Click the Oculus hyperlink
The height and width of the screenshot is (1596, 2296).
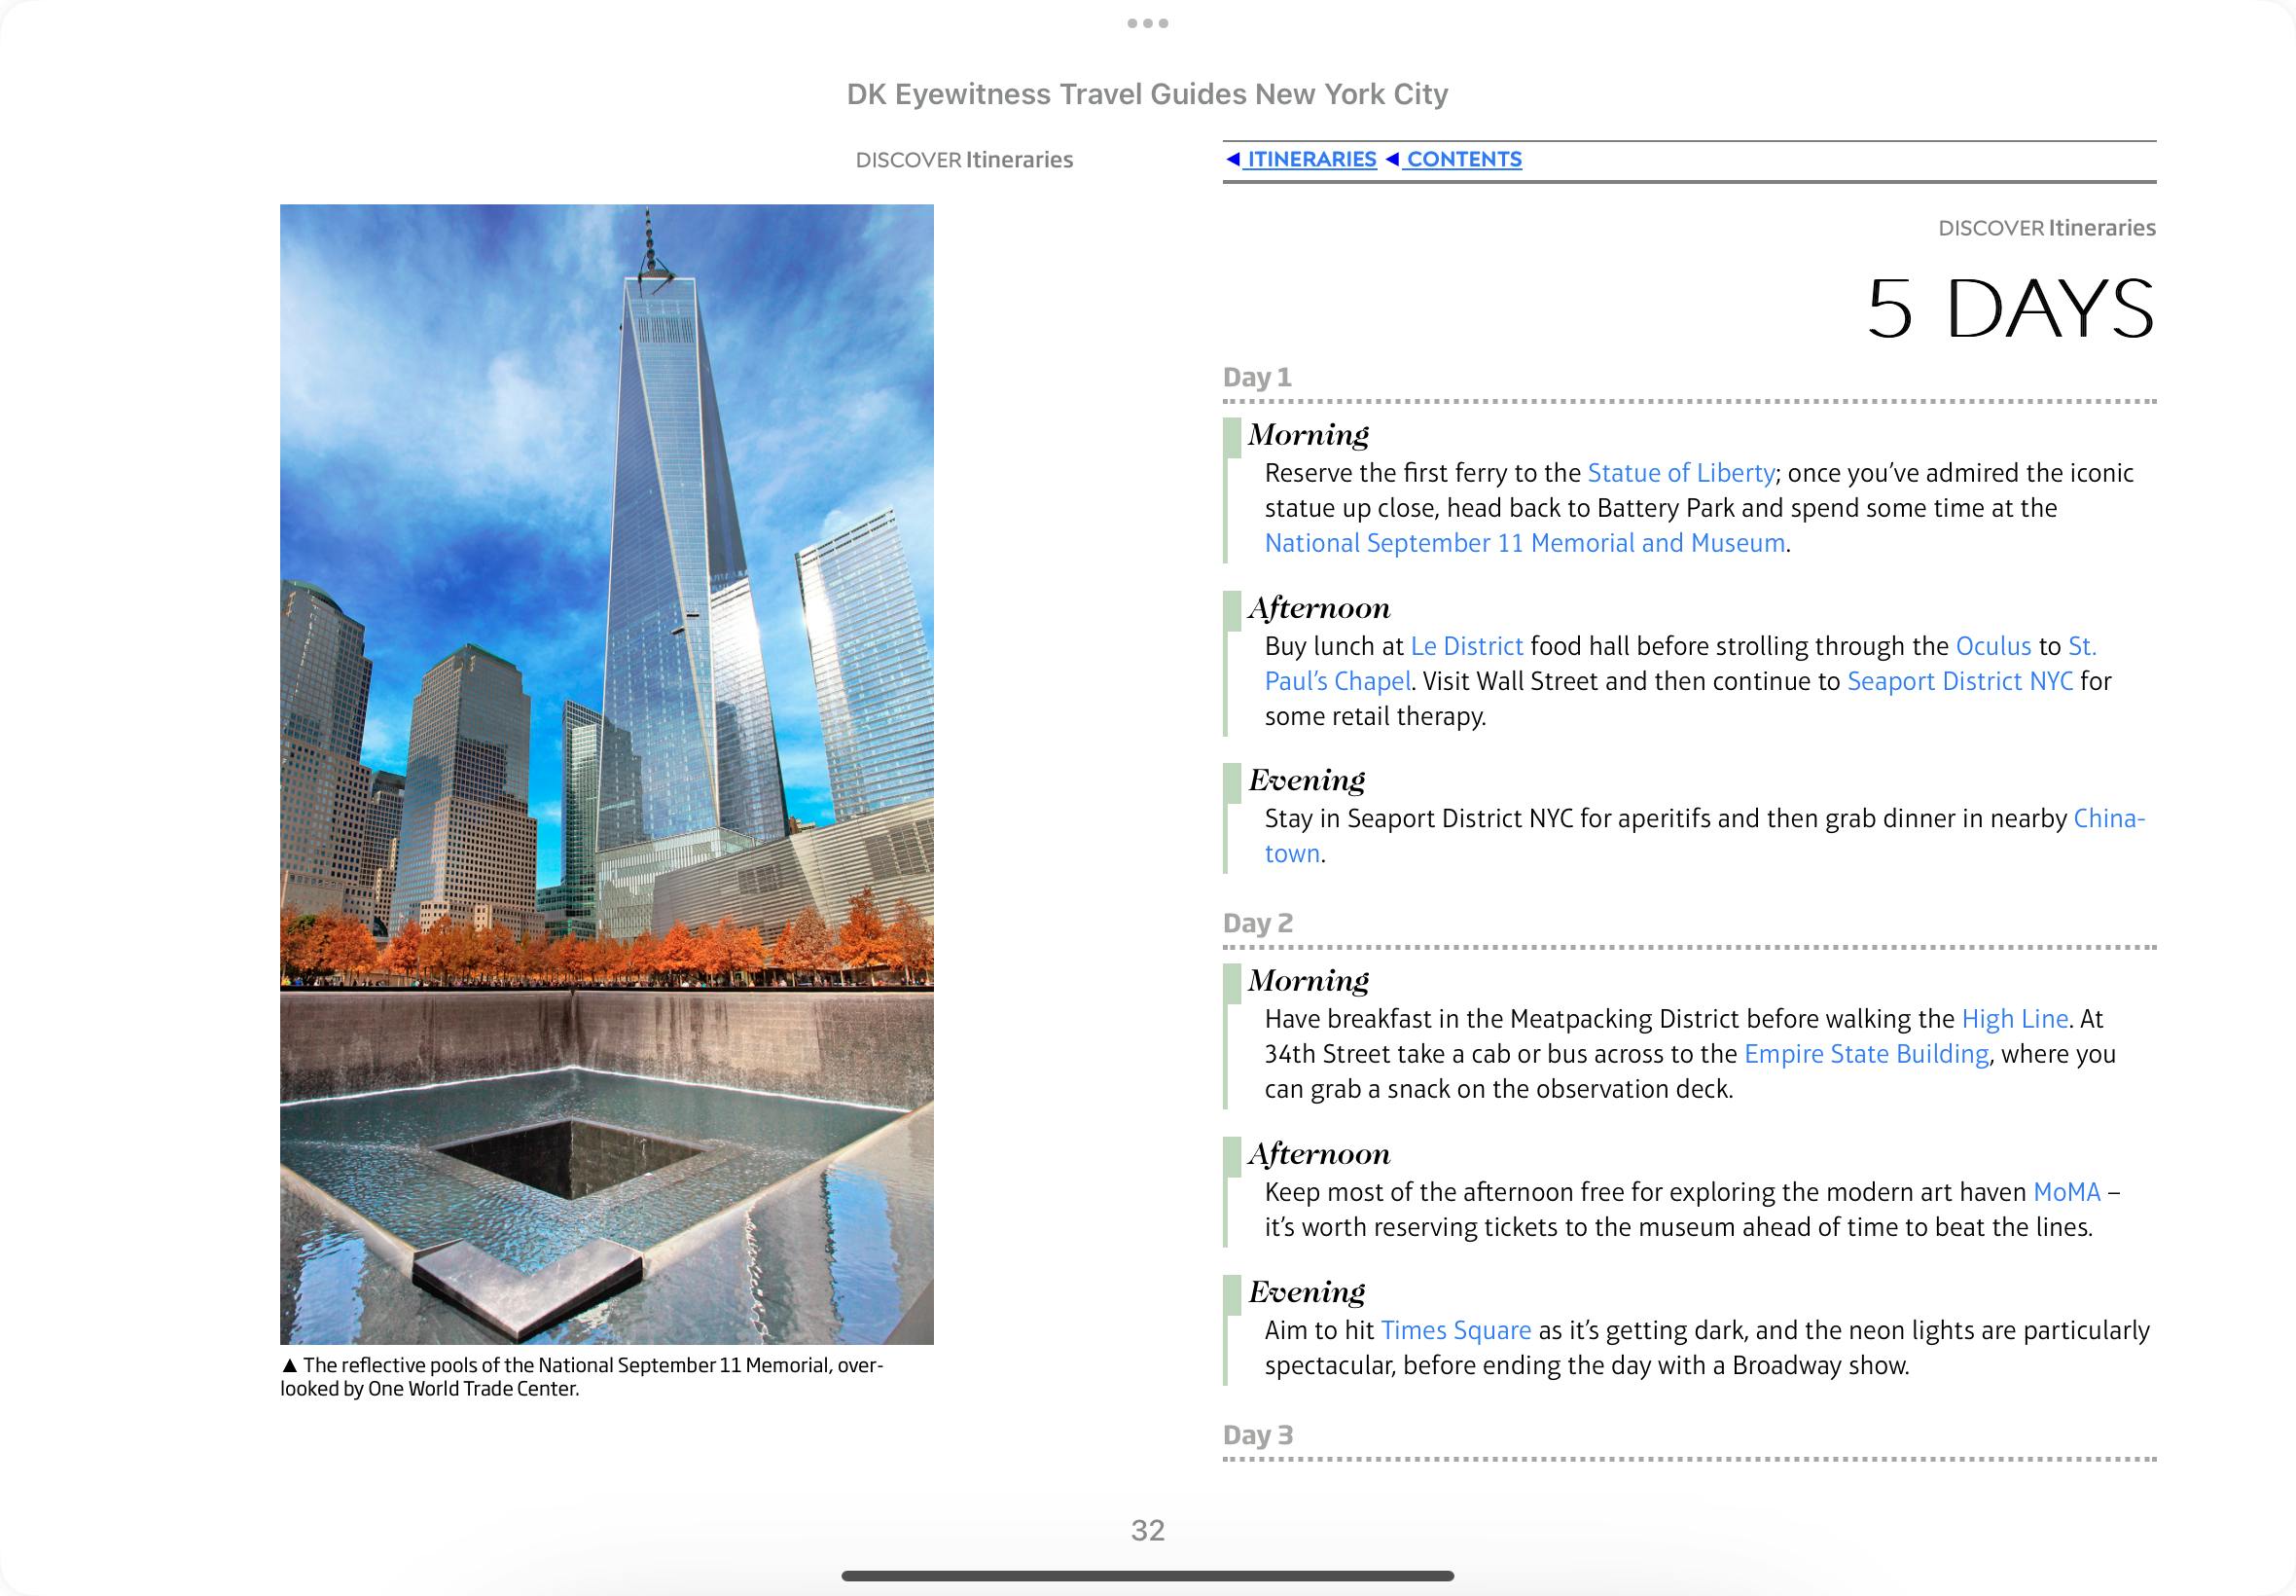1992,646
